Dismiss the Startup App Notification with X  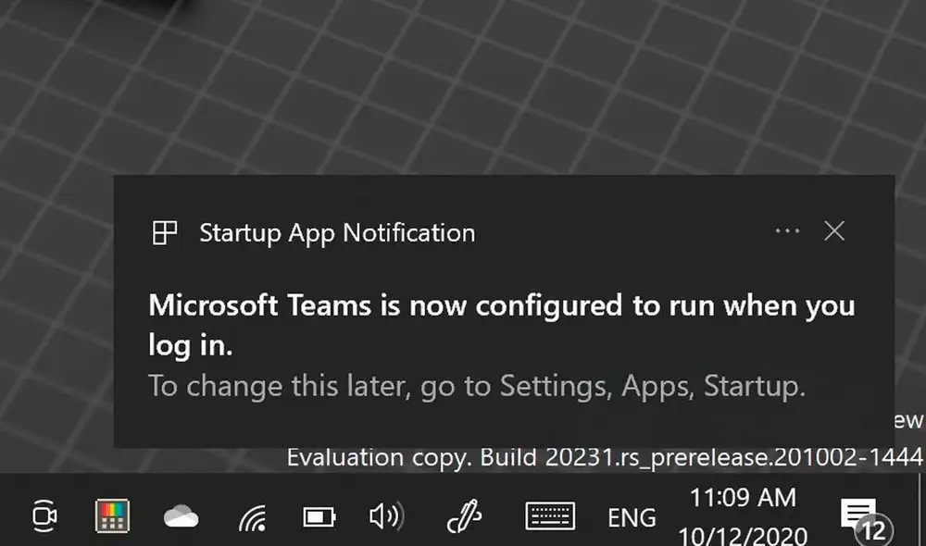tap(834, 231)
